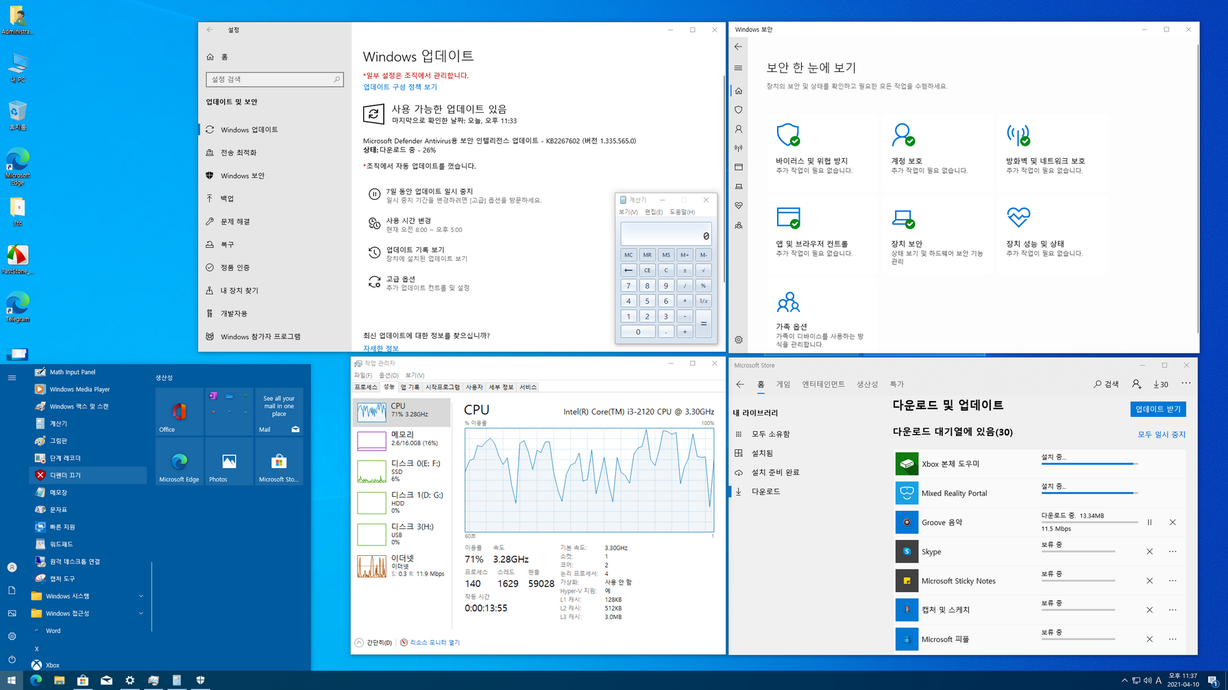Click settings search input field

[275, 79]
